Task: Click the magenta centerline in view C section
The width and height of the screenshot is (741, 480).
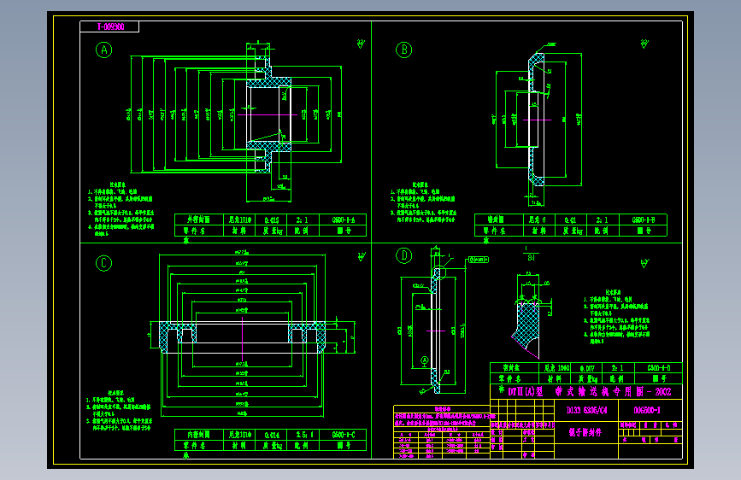Action: click(x=243, y=339)
